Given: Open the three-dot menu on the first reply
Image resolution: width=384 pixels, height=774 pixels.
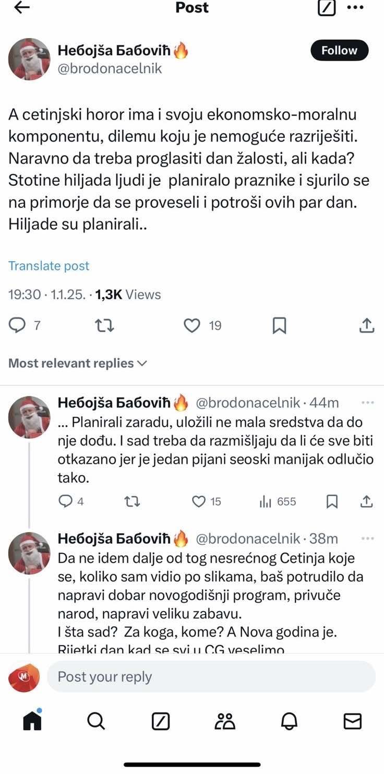Looking at the screenshot, I should (x=368, y=402).
